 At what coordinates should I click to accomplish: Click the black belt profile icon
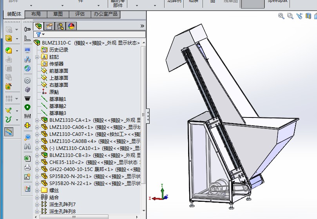(27, 98)
